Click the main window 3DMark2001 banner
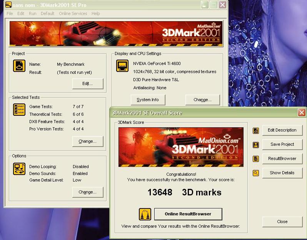This screenshot has width=307, height=240. click(x=116, y=34)
